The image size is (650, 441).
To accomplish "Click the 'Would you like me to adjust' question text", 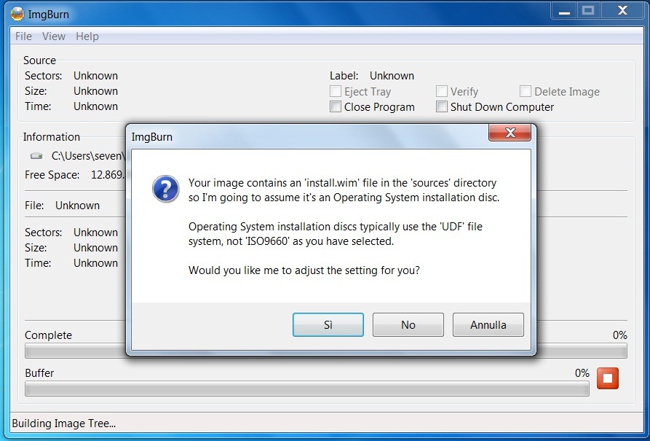I will point(304,270).
